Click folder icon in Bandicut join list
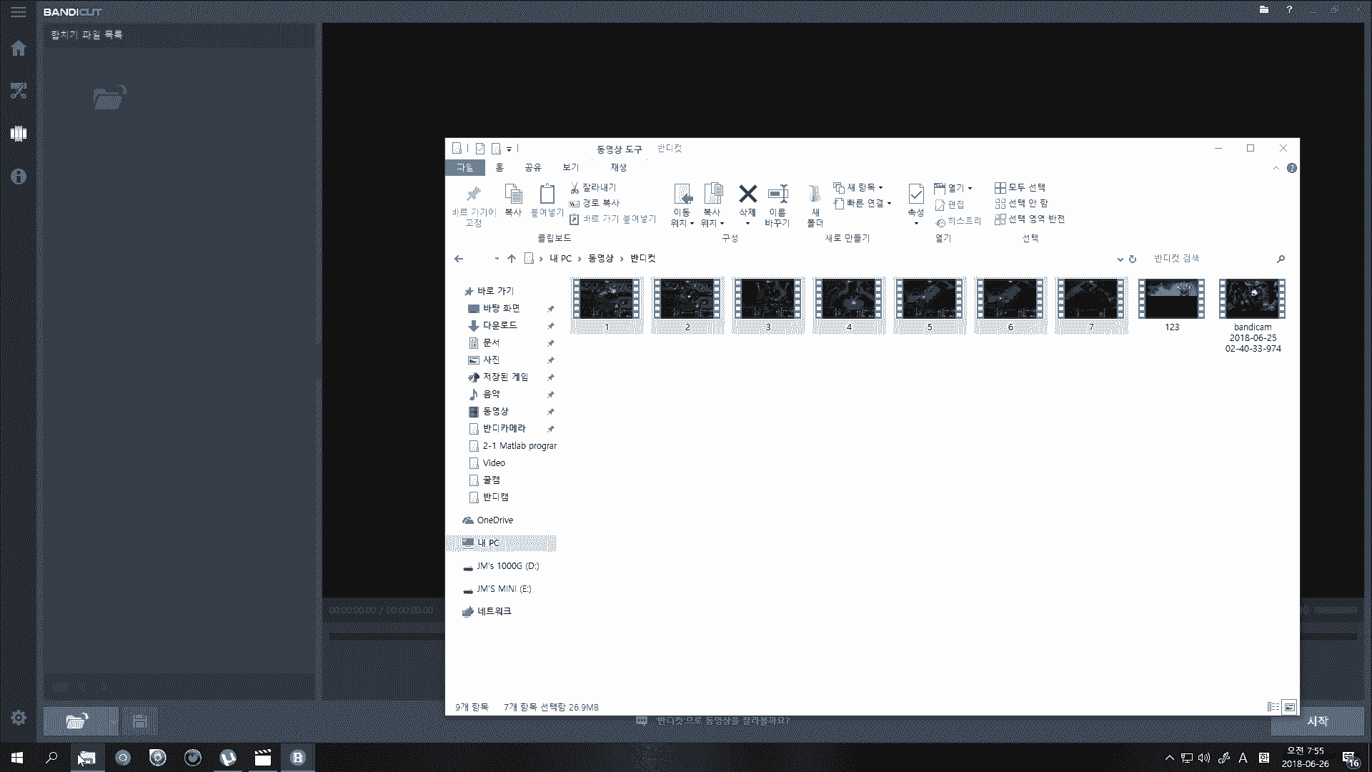 [x=109, y=97]
